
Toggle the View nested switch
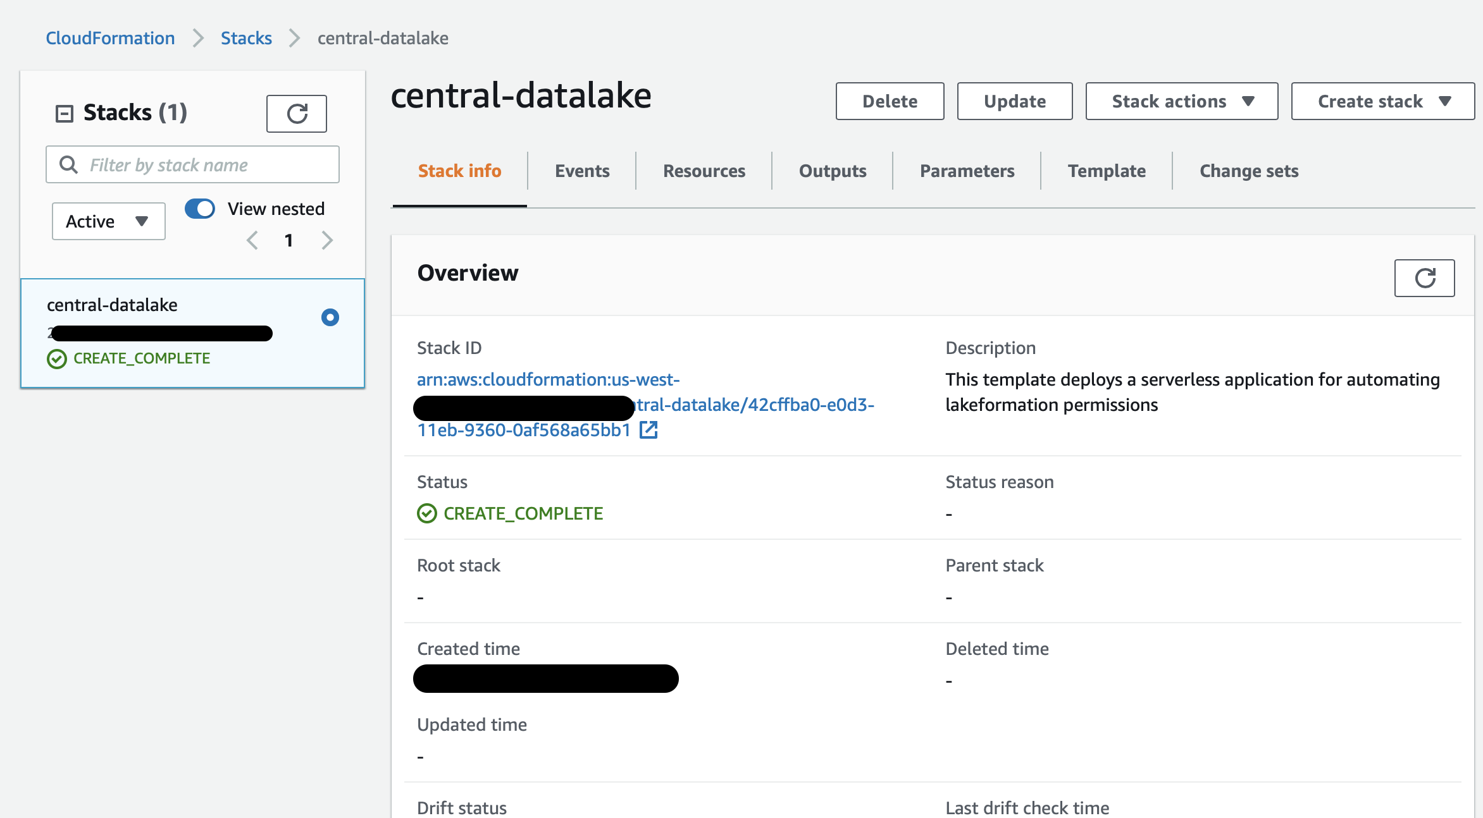click(200, 209)
